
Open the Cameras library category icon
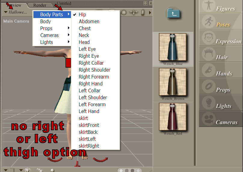coord(209,119)
